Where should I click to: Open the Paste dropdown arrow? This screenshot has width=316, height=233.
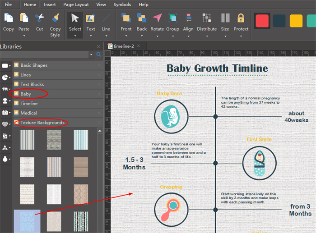tap(24, 36)
